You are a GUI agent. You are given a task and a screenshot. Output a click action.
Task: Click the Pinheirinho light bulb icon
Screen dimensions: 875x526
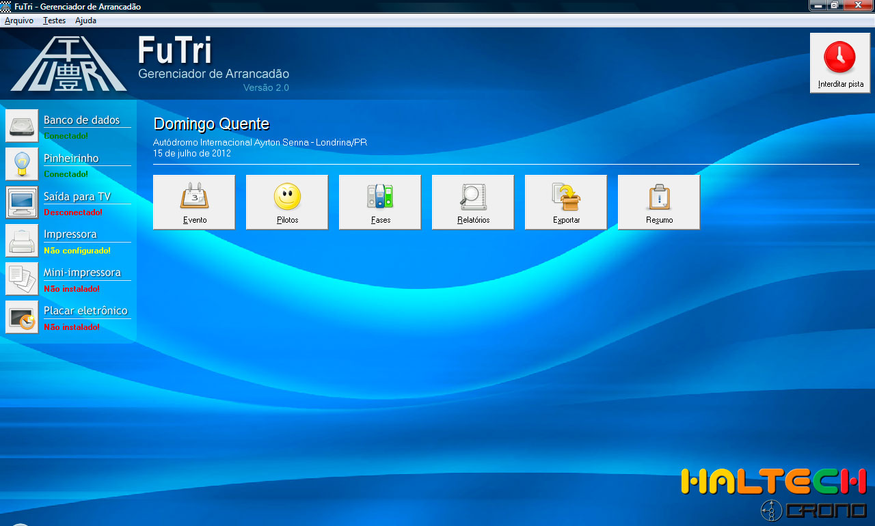click(x=22, y=164)
